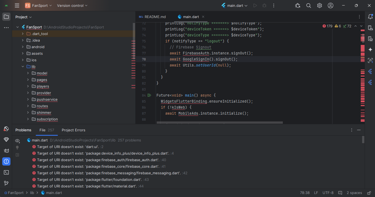Open the main.dart run configuration dropdown
375x197 pixels.
234,5
